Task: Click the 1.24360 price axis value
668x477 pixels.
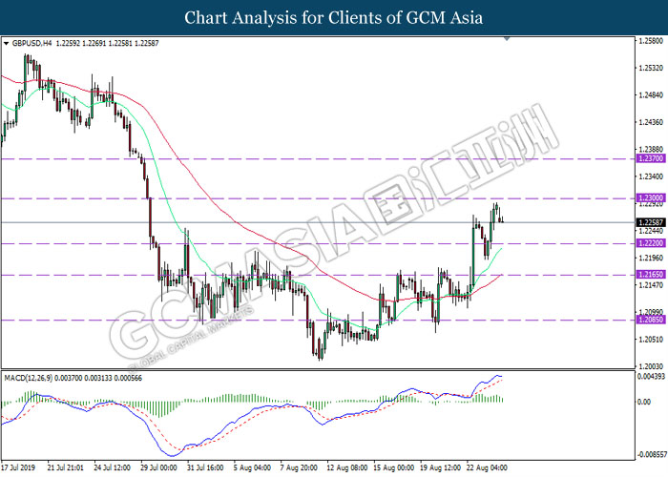Action: coord(652,122)
